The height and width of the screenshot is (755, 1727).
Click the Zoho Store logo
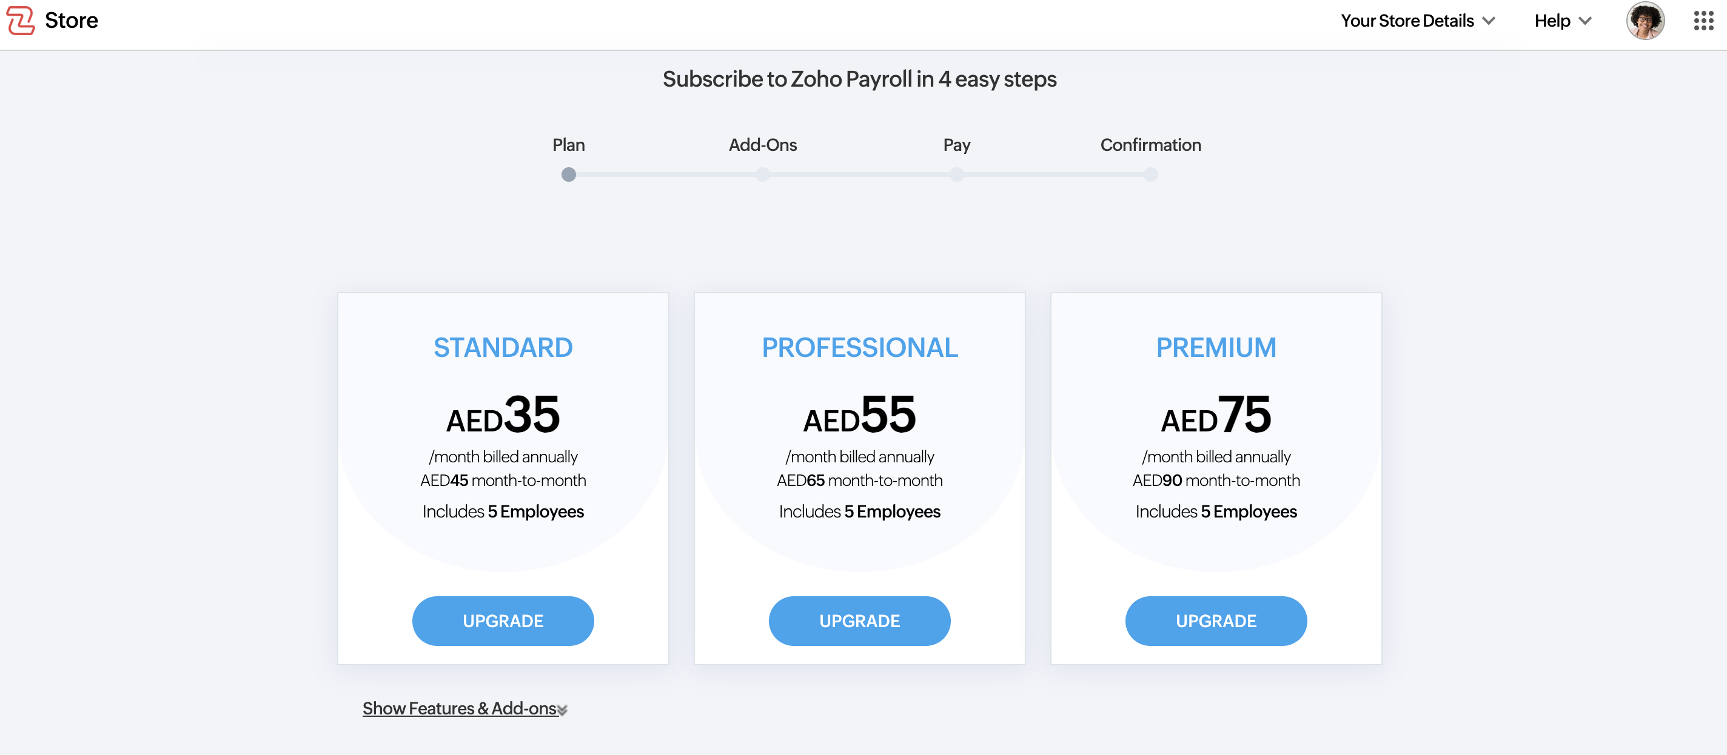pyautogui.click(x=20, y=20)
